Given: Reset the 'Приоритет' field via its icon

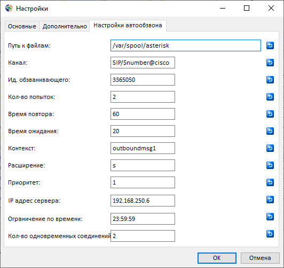Looking at the screenshot, I should (x=270, y=182).
